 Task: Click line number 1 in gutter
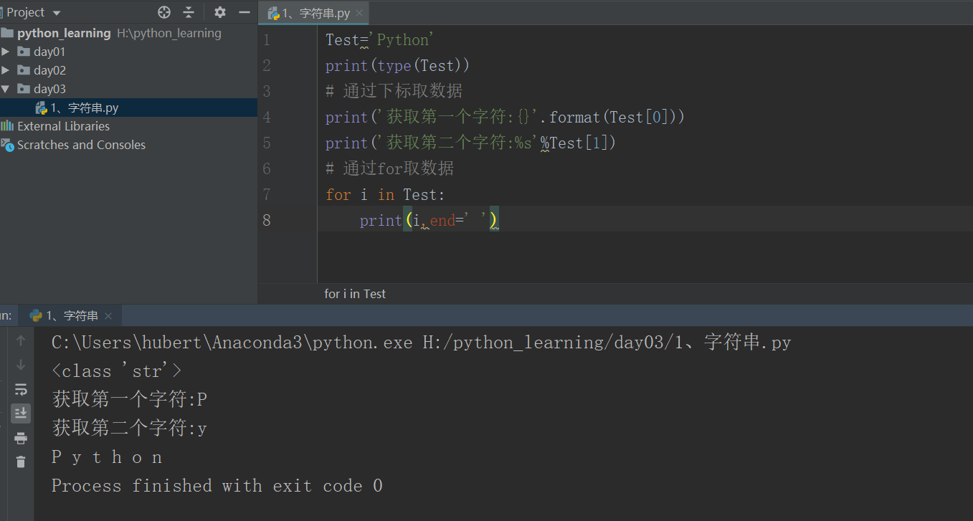(x=267, y=40)
